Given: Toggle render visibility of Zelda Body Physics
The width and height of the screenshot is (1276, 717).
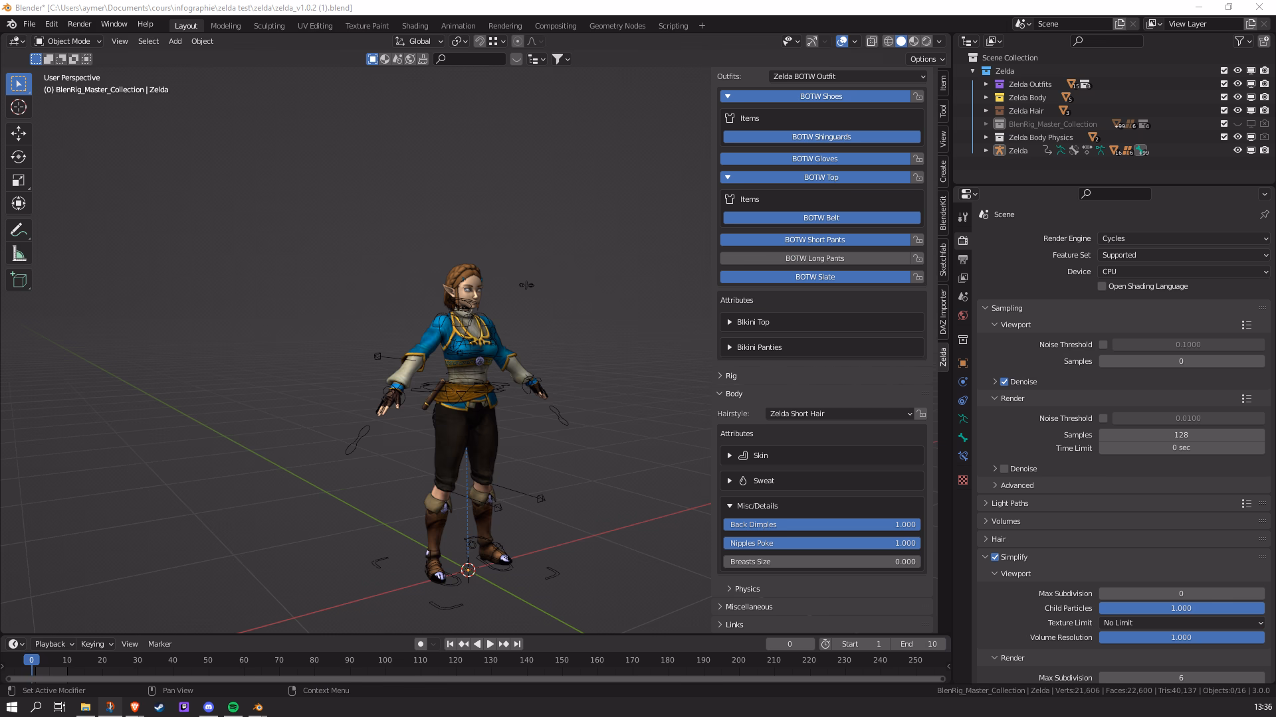Looking at the screenshot, I should 1264,137.
